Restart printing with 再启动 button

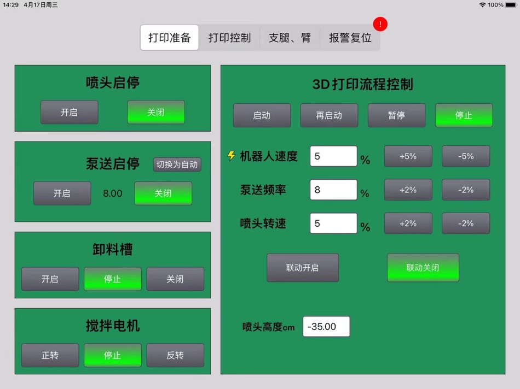[x=329, y=115]
